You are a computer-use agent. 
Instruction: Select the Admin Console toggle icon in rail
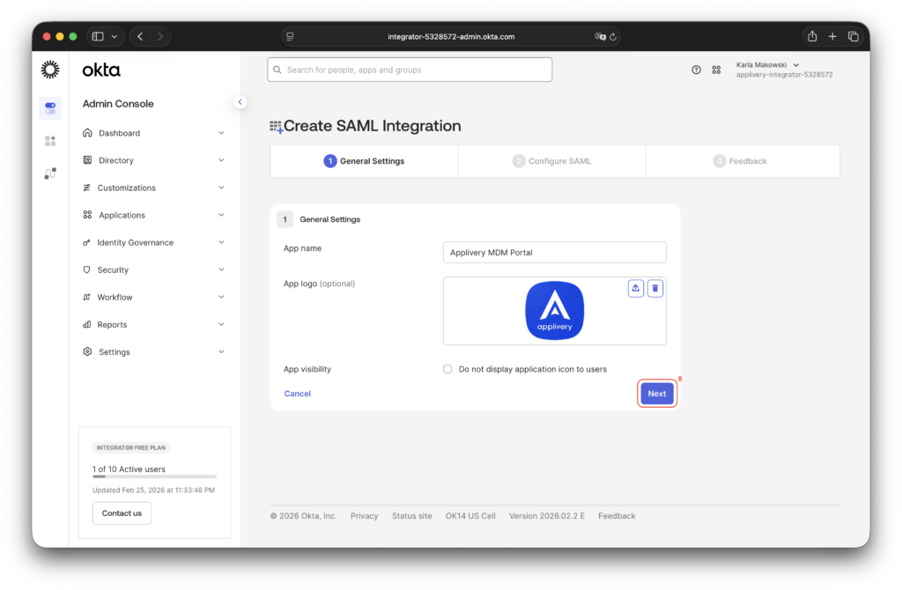coord(50,108)
